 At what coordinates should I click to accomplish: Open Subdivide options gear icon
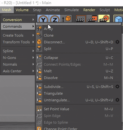click(x=117, y=87)
